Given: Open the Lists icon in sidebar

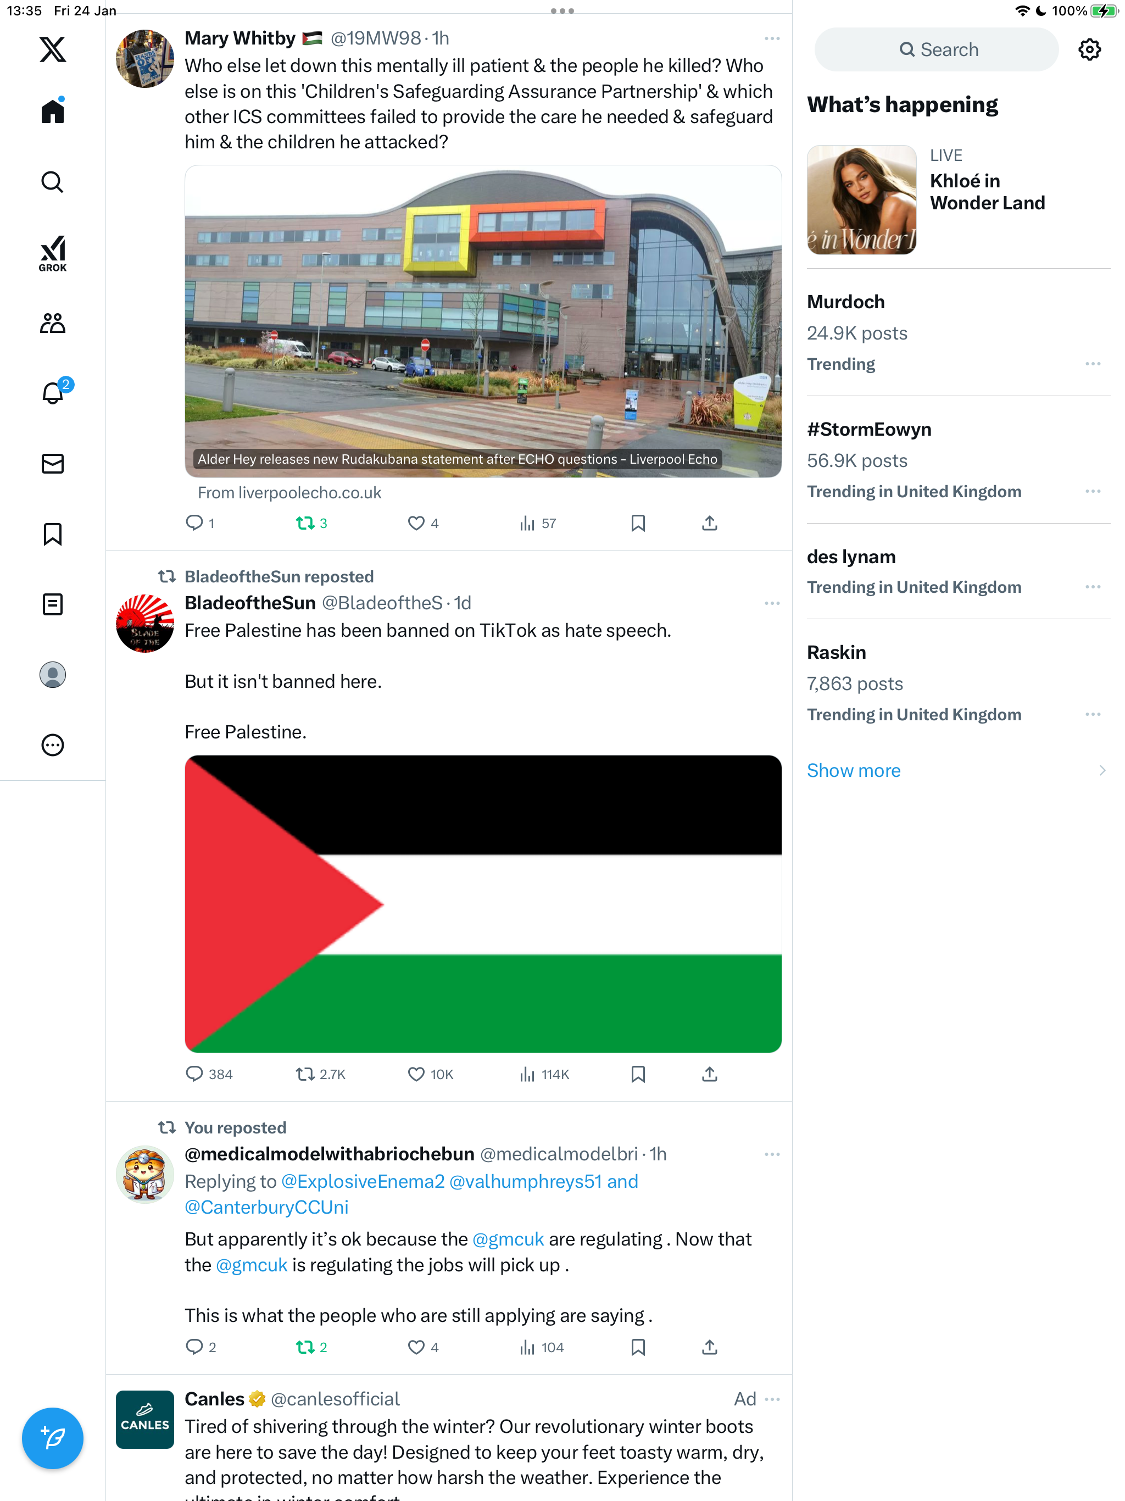Looking at the screenshot, I should (x=52, y=604).
